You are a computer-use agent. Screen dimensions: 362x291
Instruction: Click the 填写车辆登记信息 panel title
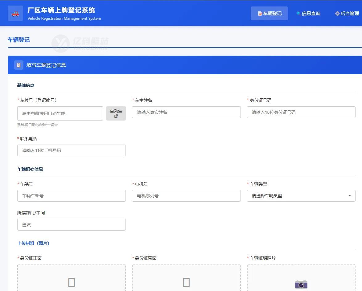[x=46, y=65]
